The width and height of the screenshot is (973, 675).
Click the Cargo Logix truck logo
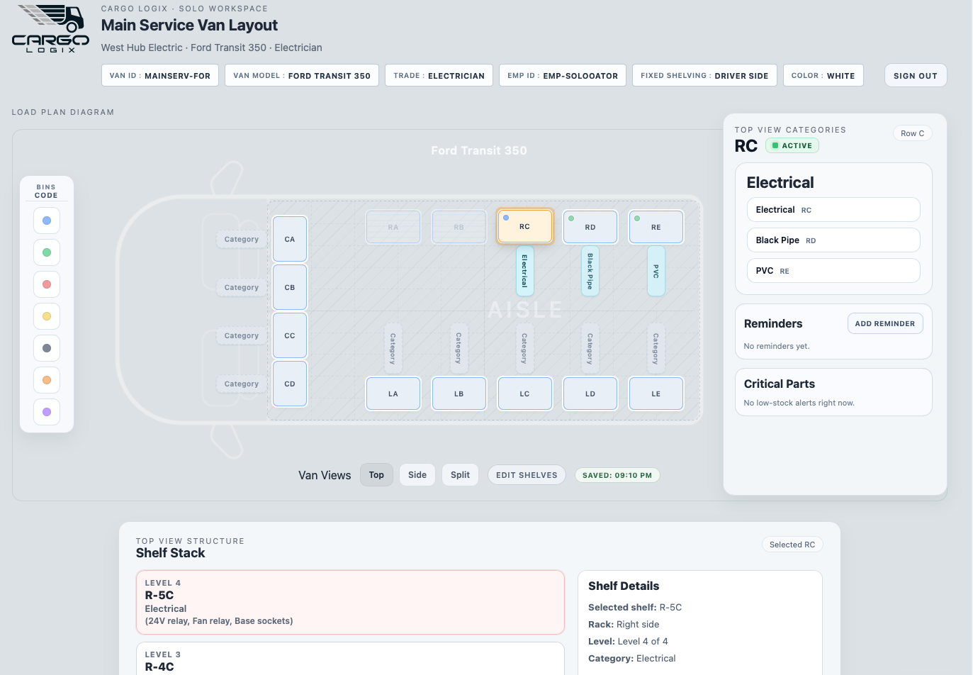point(50,28)
